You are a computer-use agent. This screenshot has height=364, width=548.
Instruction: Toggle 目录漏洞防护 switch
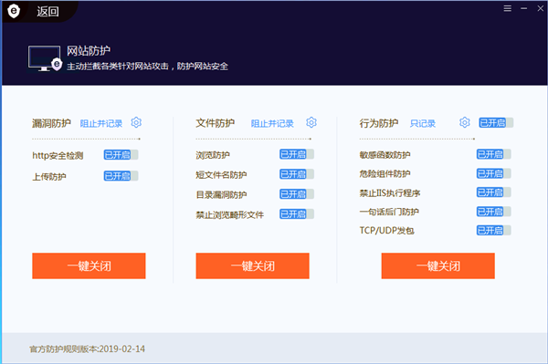coord(297,194)
